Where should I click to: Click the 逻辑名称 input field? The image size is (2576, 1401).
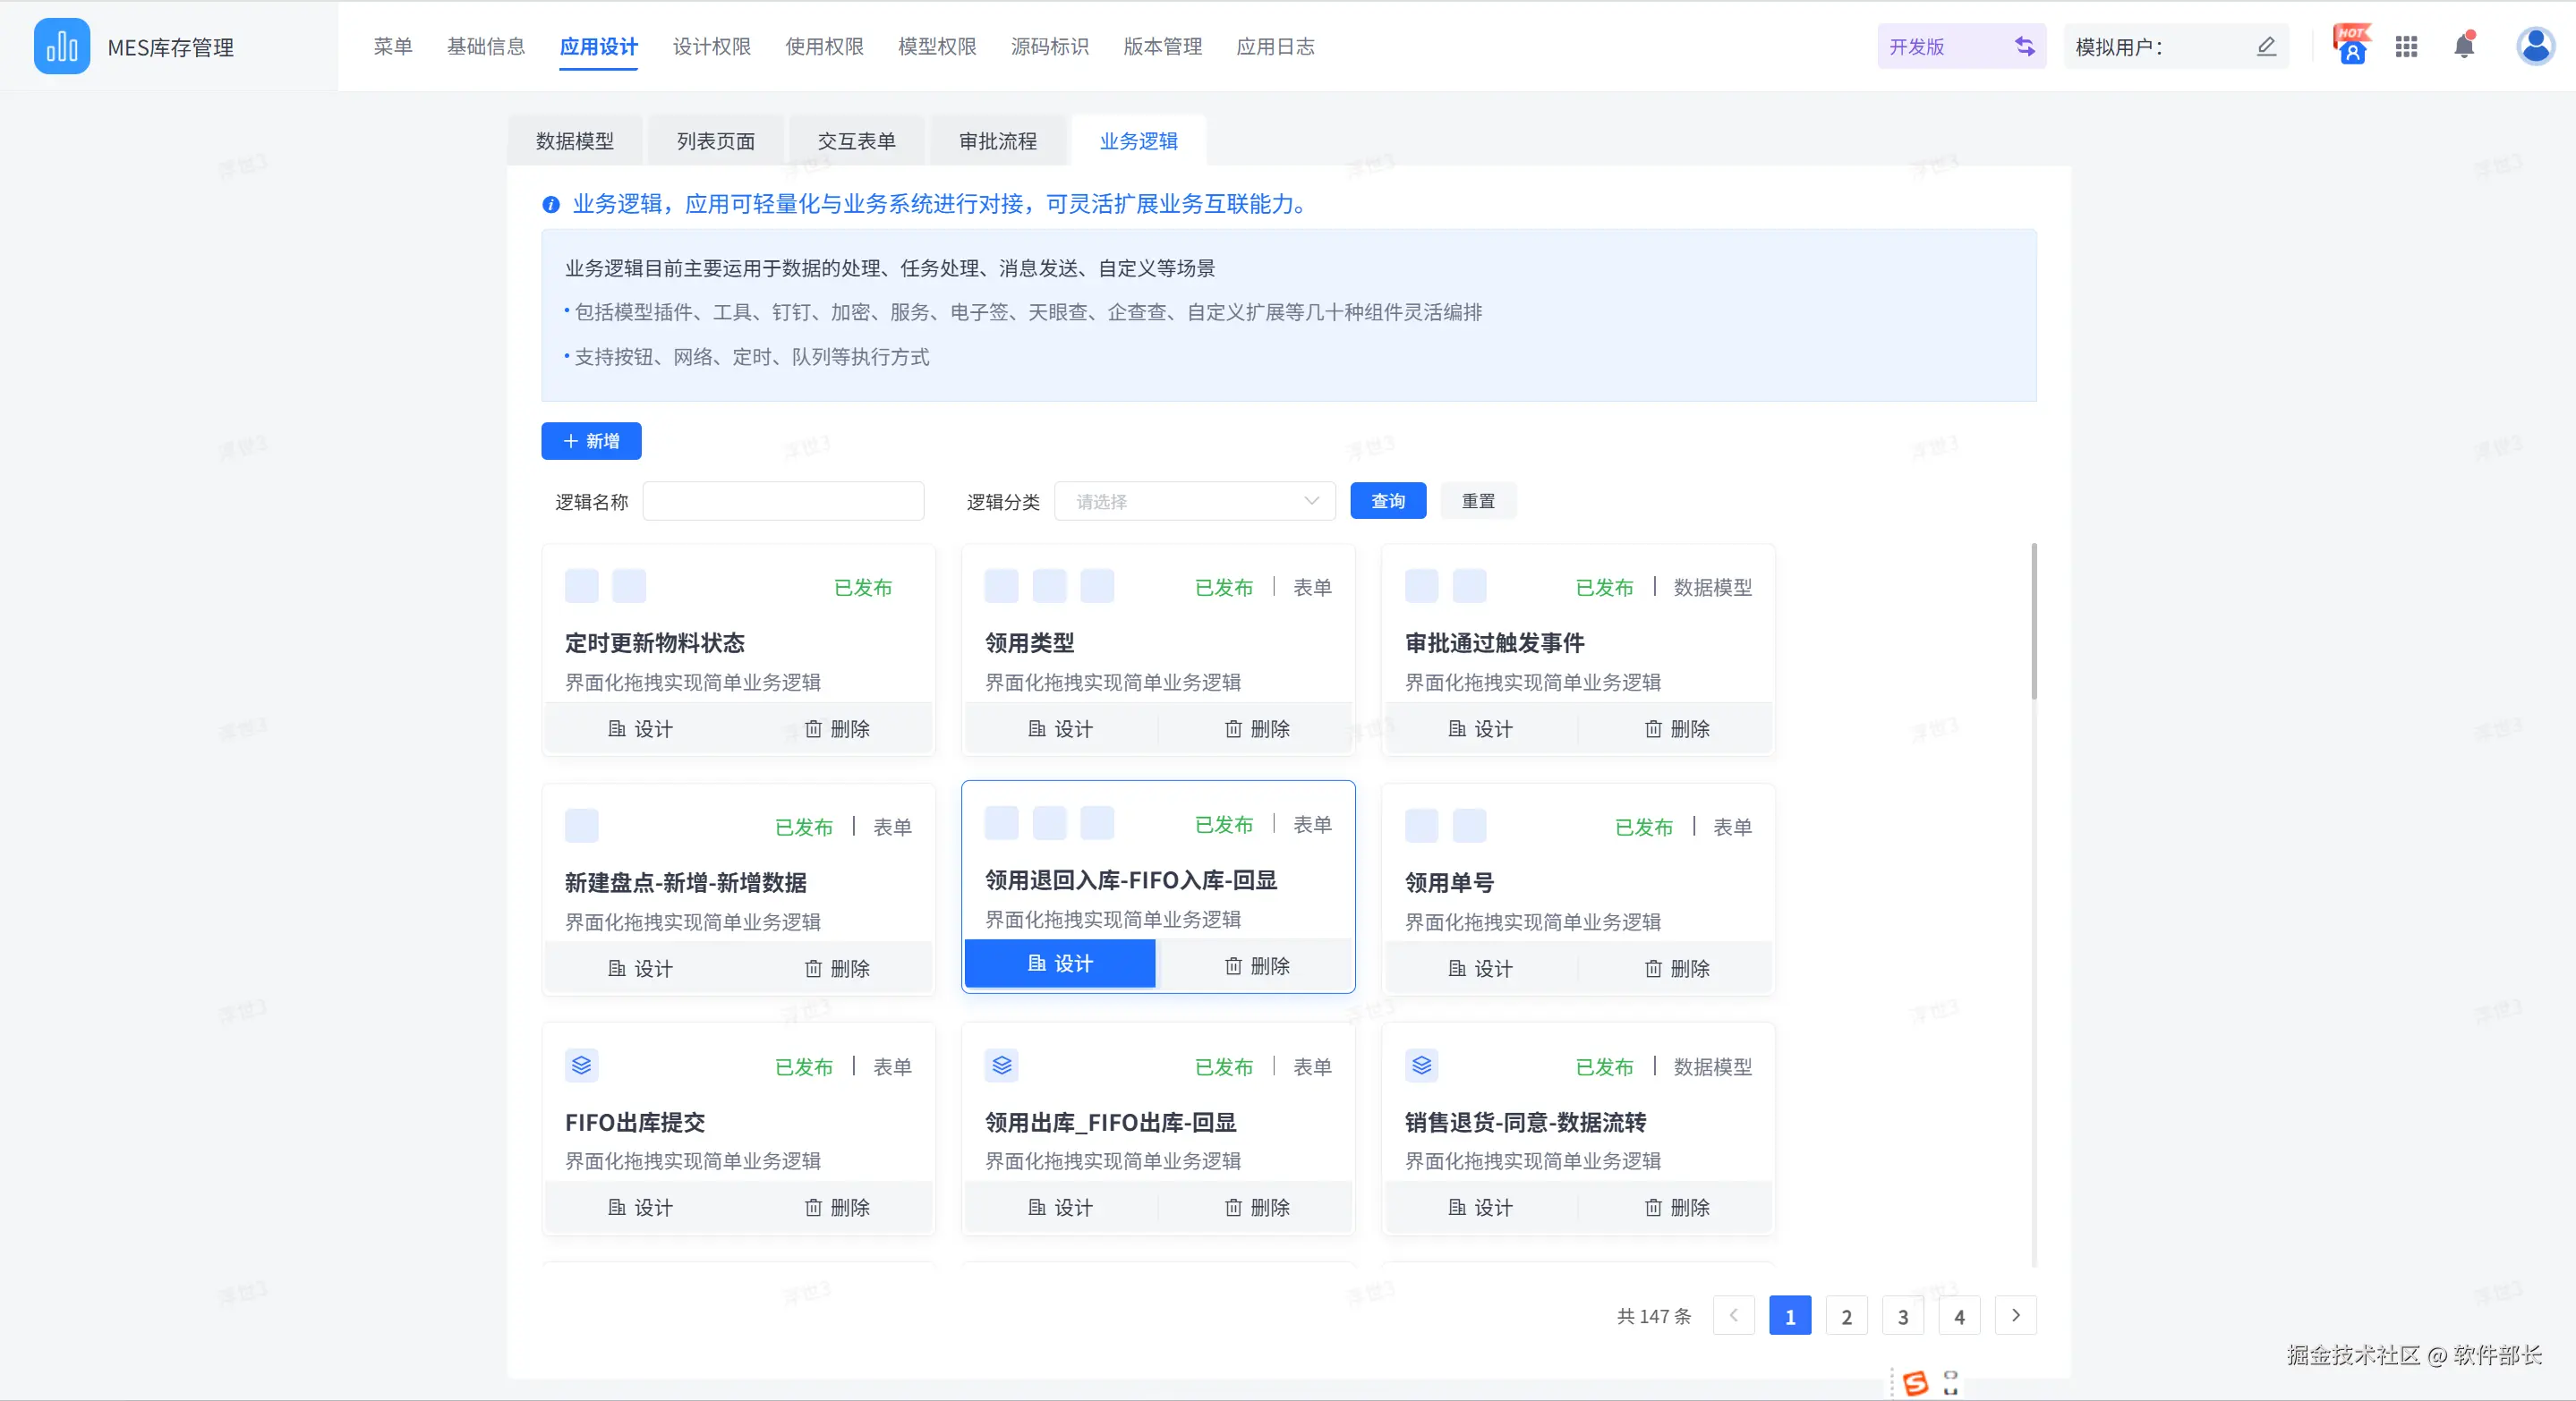click(x=783, y=502)
